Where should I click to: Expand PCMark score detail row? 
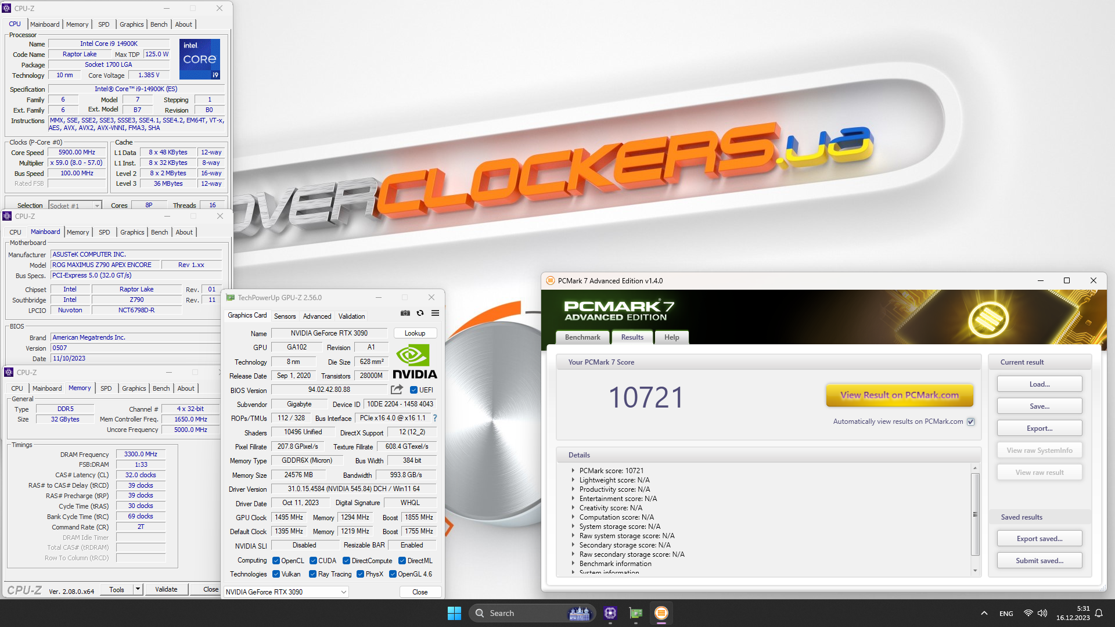(573, 471)
